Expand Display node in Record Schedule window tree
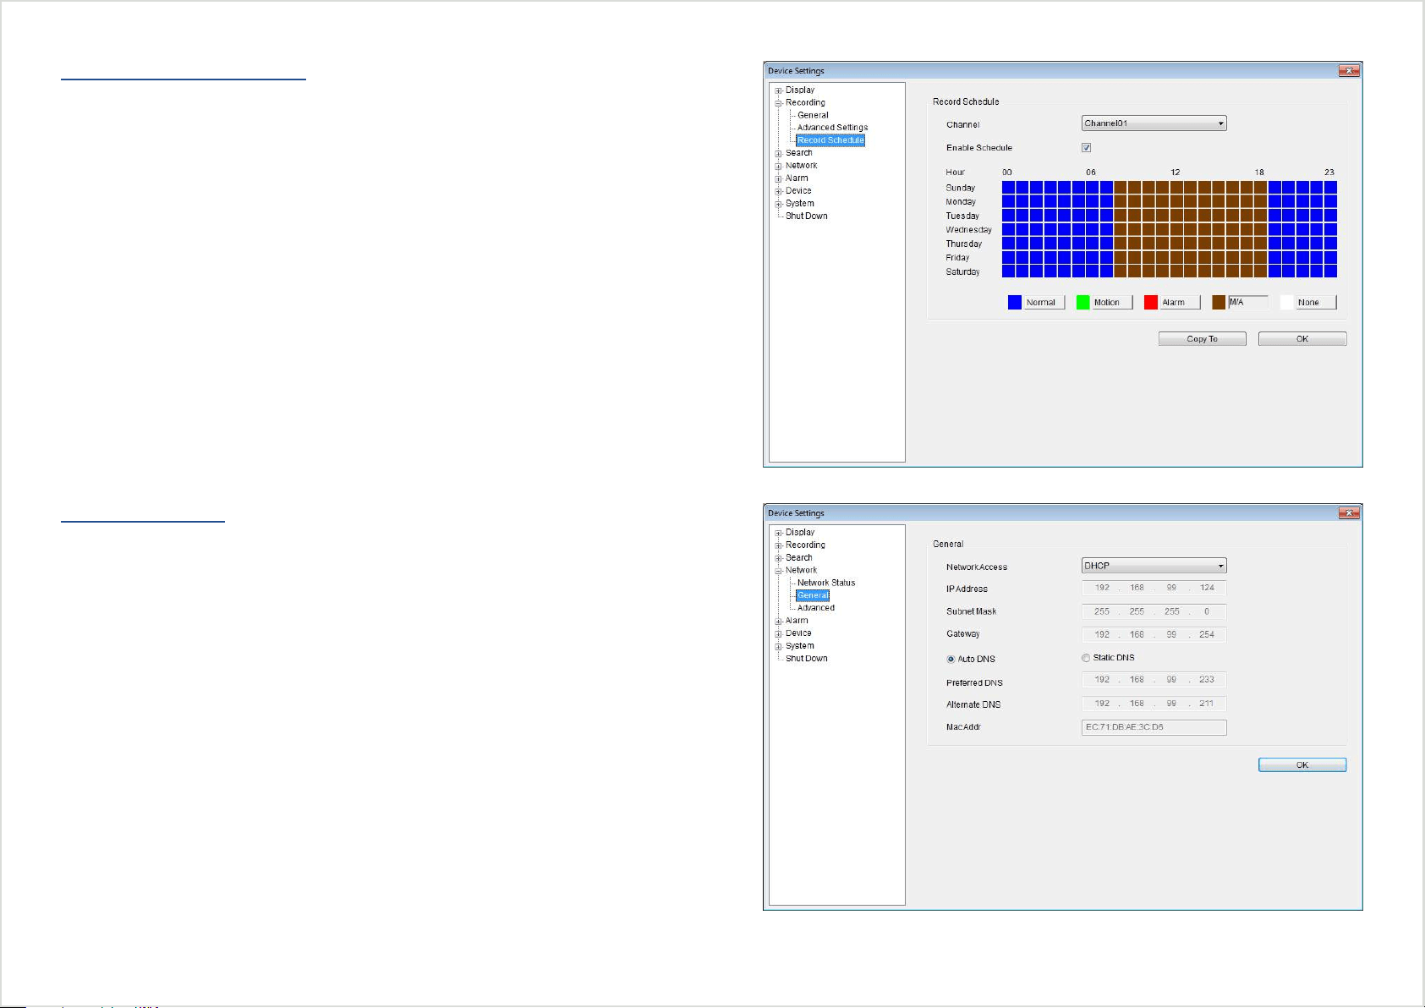This screenshot has height=1008, width=1425. [x=778, y=90]
